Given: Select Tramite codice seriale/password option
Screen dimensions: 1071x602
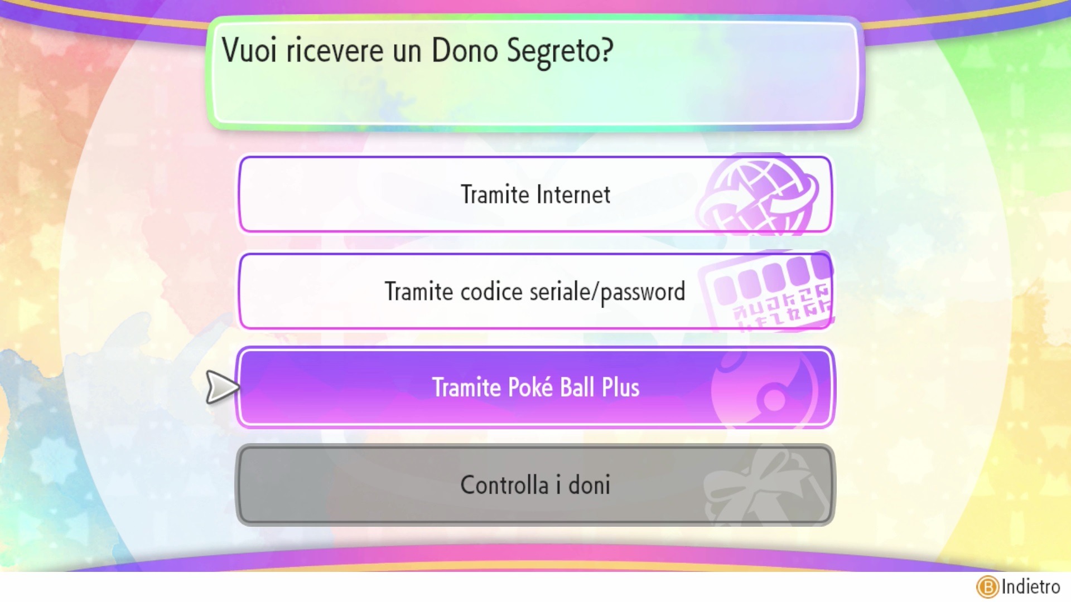Looking at the screenshot, I should click(535, 291).
